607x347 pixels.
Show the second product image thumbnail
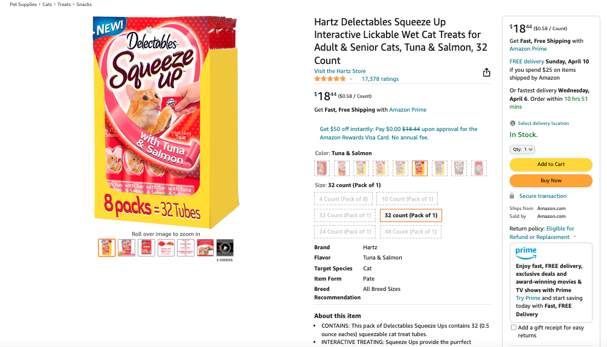[126, 247]
